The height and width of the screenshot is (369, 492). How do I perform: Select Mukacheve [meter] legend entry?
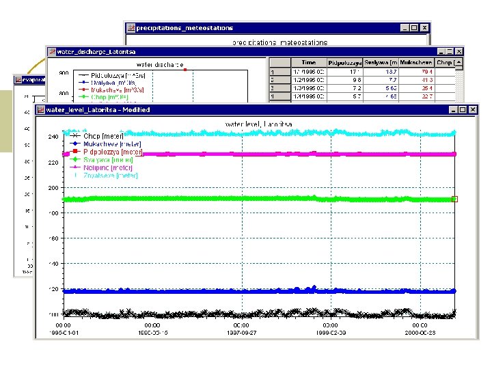tap(105, 143)
